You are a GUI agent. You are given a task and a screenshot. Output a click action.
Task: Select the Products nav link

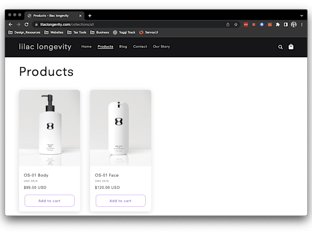[x=105, y=46]
